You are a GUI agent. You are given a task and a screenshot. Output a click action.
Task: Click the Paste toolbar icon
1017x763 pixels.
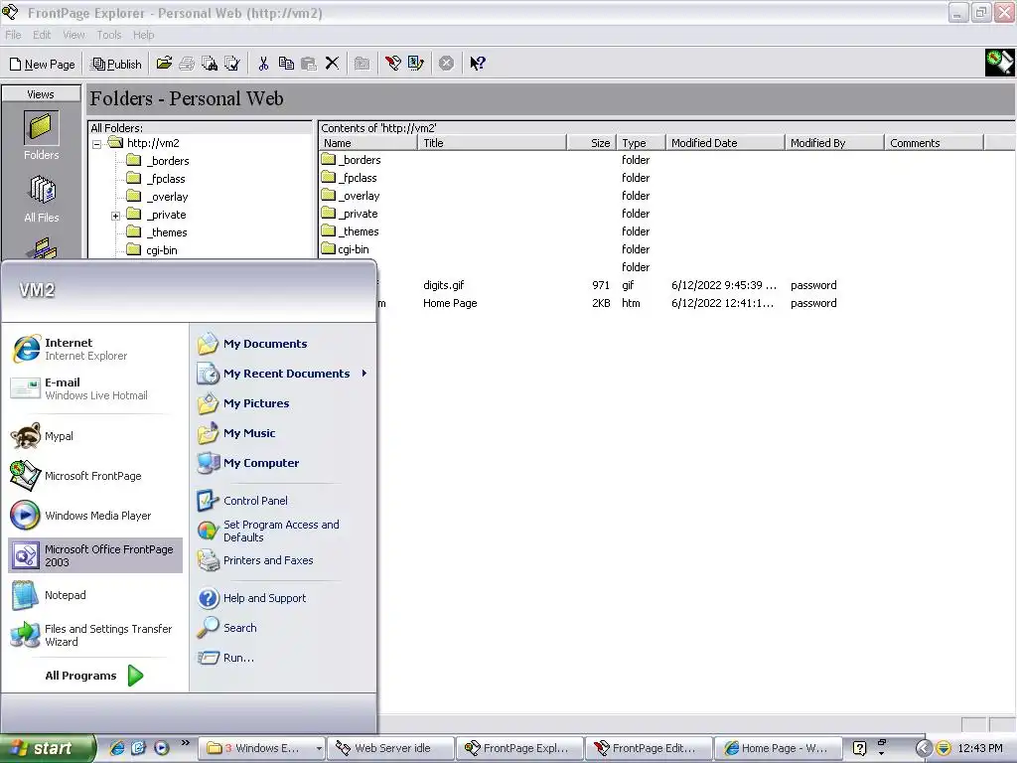pyautogui.click(x=309, y=63)
